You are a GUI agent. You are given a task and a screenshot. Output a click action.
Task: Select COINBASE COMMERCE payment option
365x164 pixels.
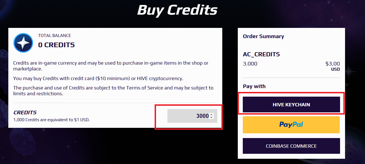point(291,146)
